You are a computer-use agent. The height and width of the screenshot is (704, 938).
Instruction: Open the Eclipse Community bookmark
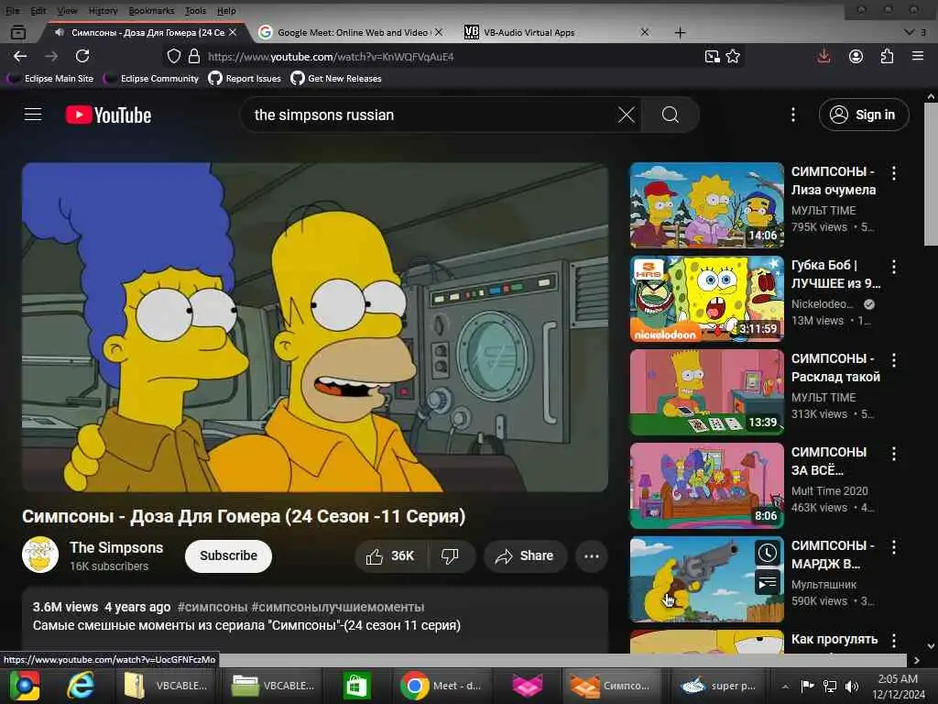(x=151, y=79)
